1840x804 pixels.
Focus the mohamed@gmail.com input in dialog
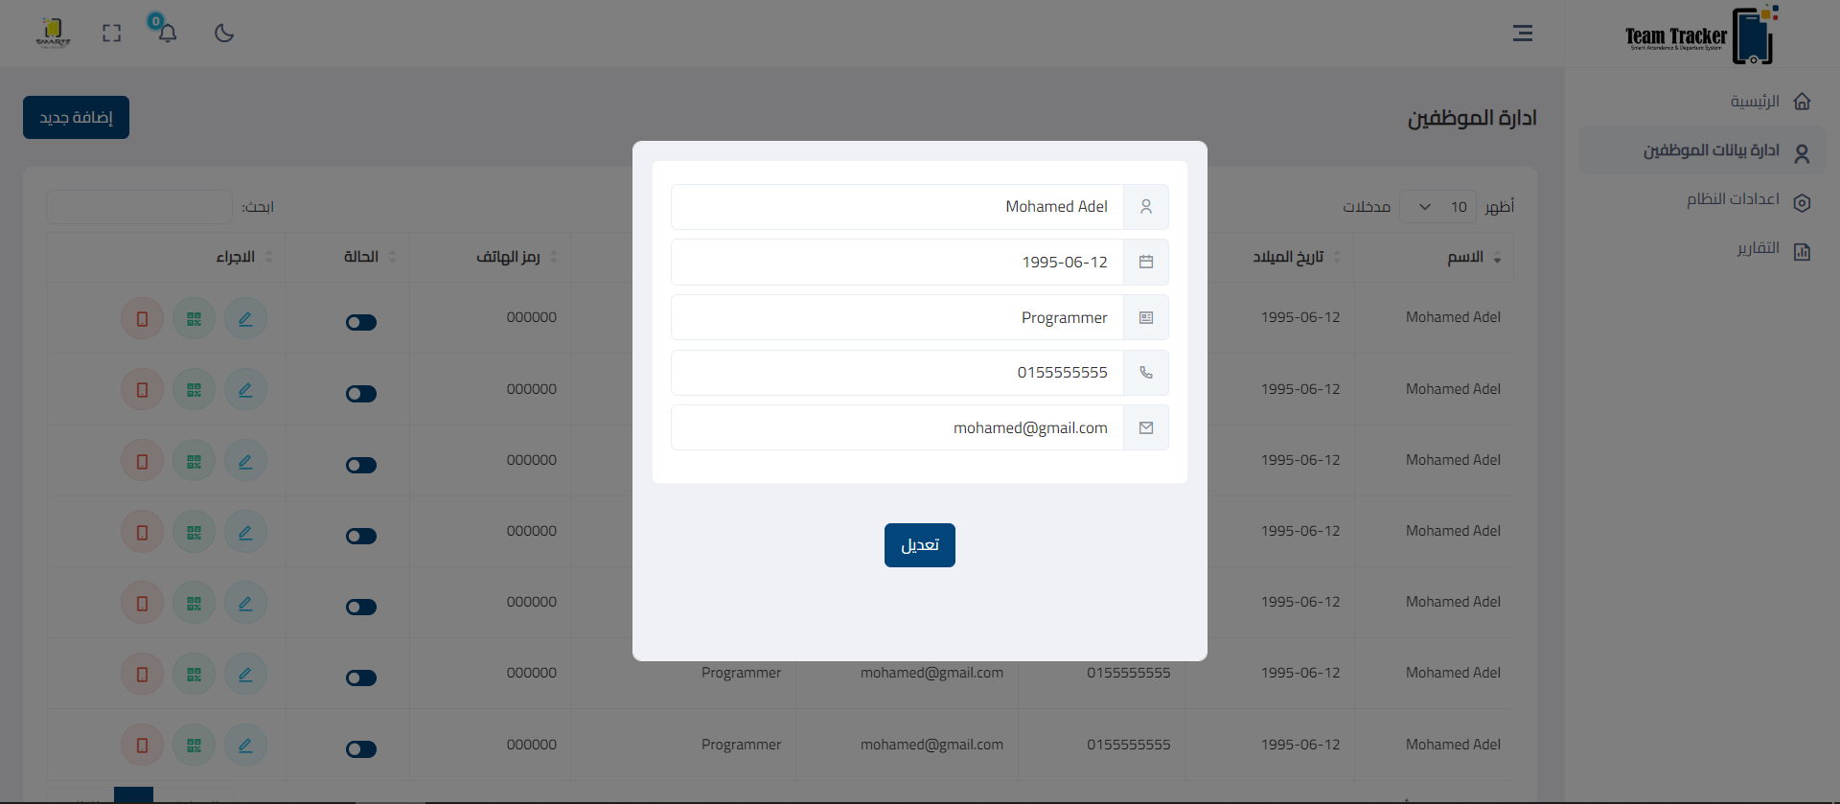[x=897, y=427]
